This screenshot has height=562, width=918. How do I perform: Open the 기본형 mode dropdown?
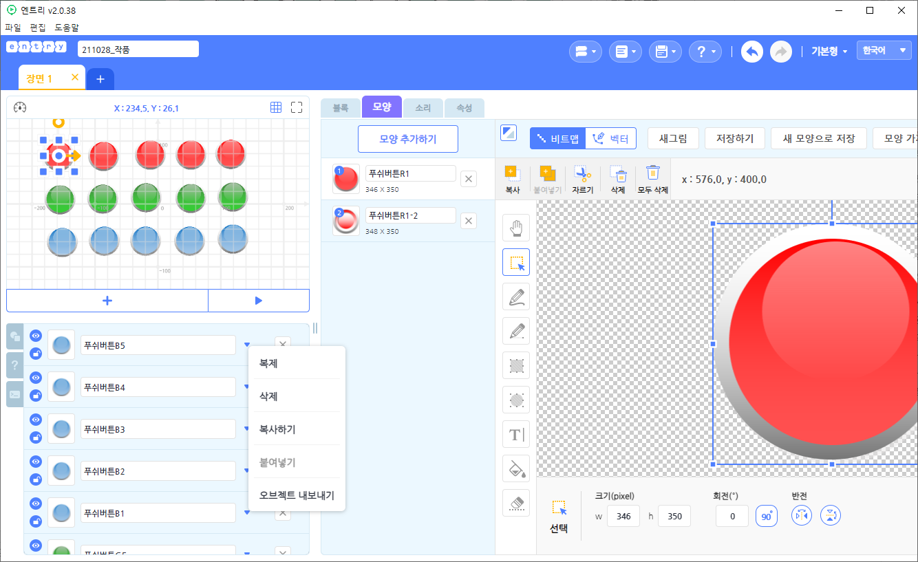[829, 52]
